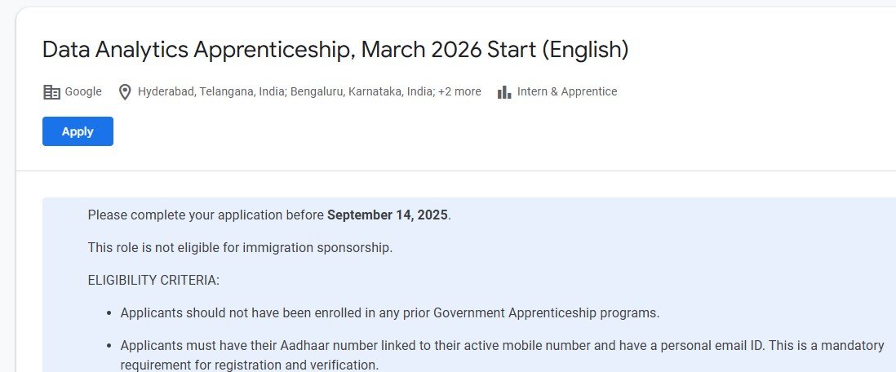Click the ELIGIBILITY CRITERIA heading
Screen dimensions: 896x372
(x=153, y=281)
